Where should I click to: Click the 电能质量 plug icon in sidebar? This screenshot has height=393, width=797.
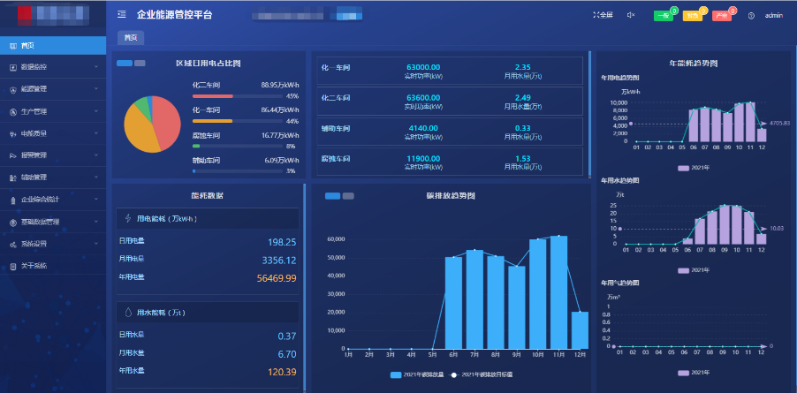[12, 133]
